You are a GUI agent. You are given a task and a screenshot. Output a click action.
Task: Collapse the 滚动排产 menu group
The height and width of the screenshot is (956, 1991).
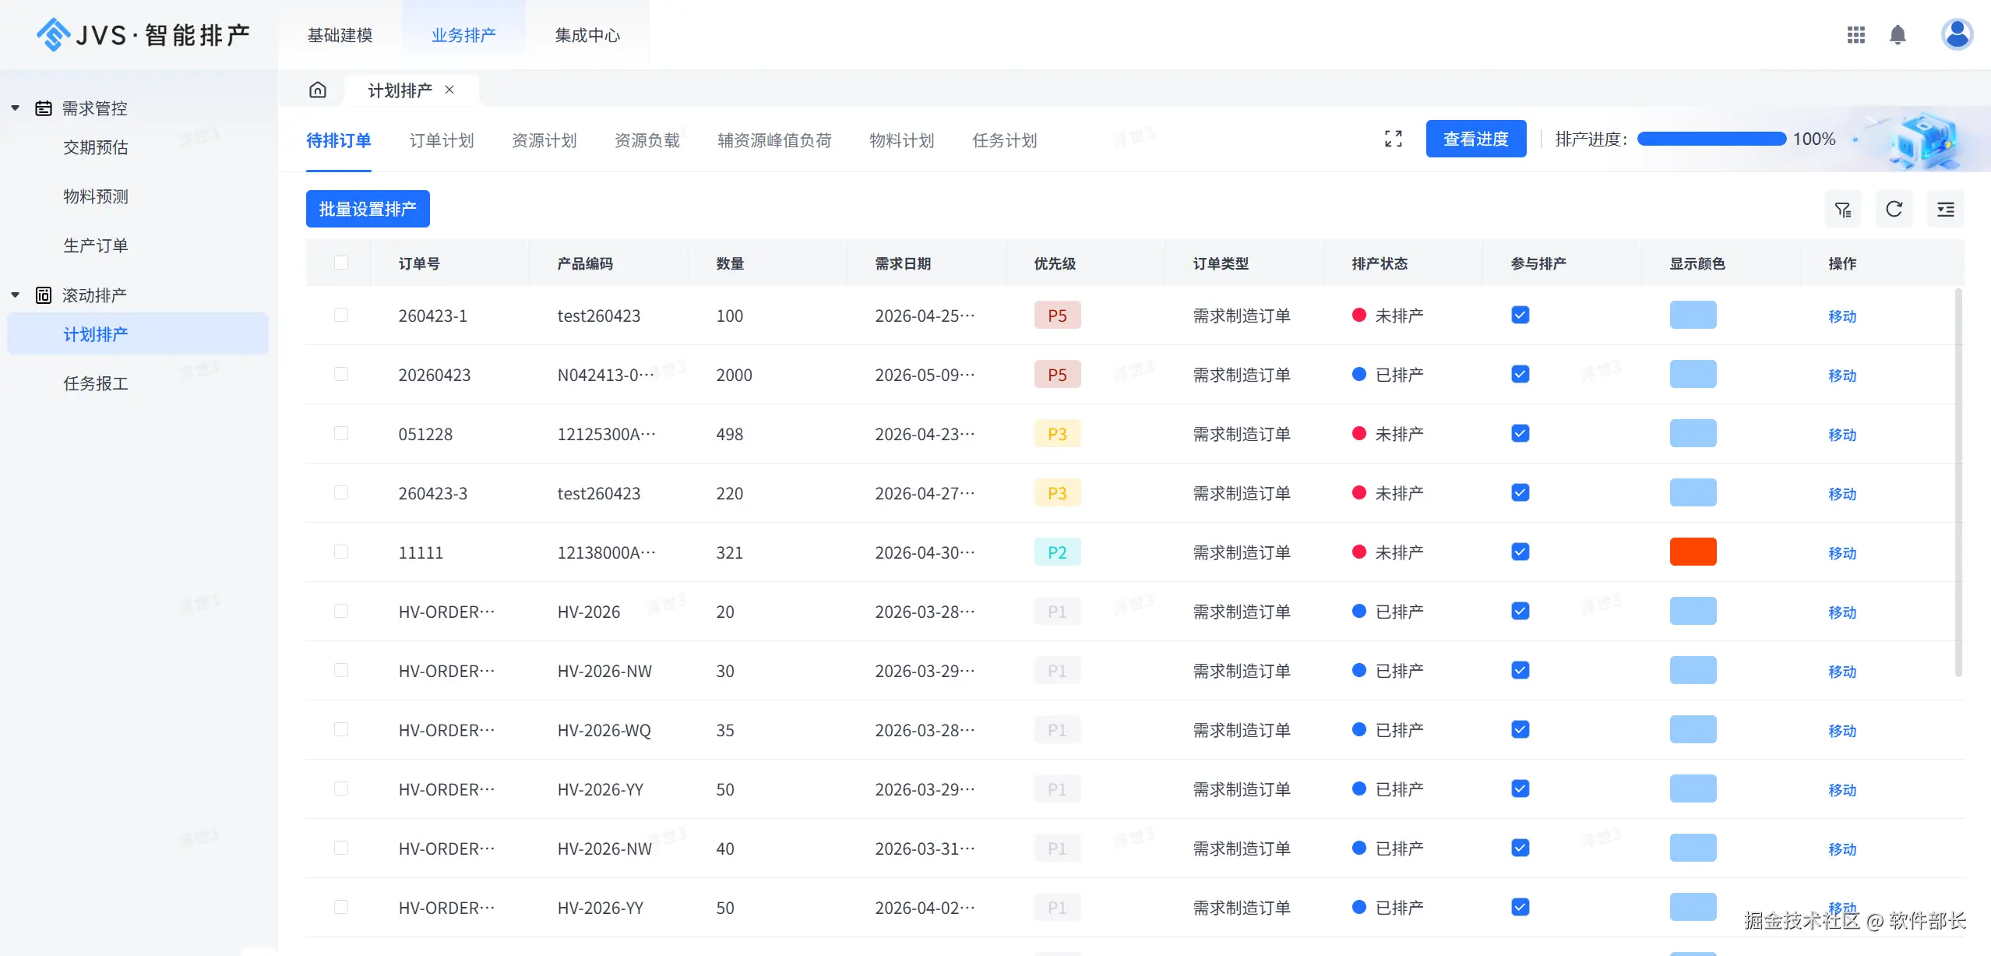(x=15, y=295)
